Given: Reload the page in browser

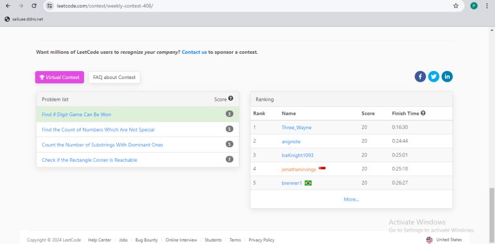Looking at the screenshot, I should coord(34,6).
